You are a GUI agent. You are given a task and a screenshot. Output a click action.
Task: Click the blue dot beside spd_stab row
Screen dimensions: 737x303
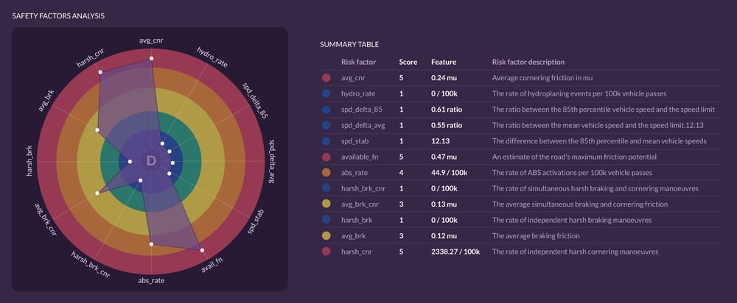[326, 141]
